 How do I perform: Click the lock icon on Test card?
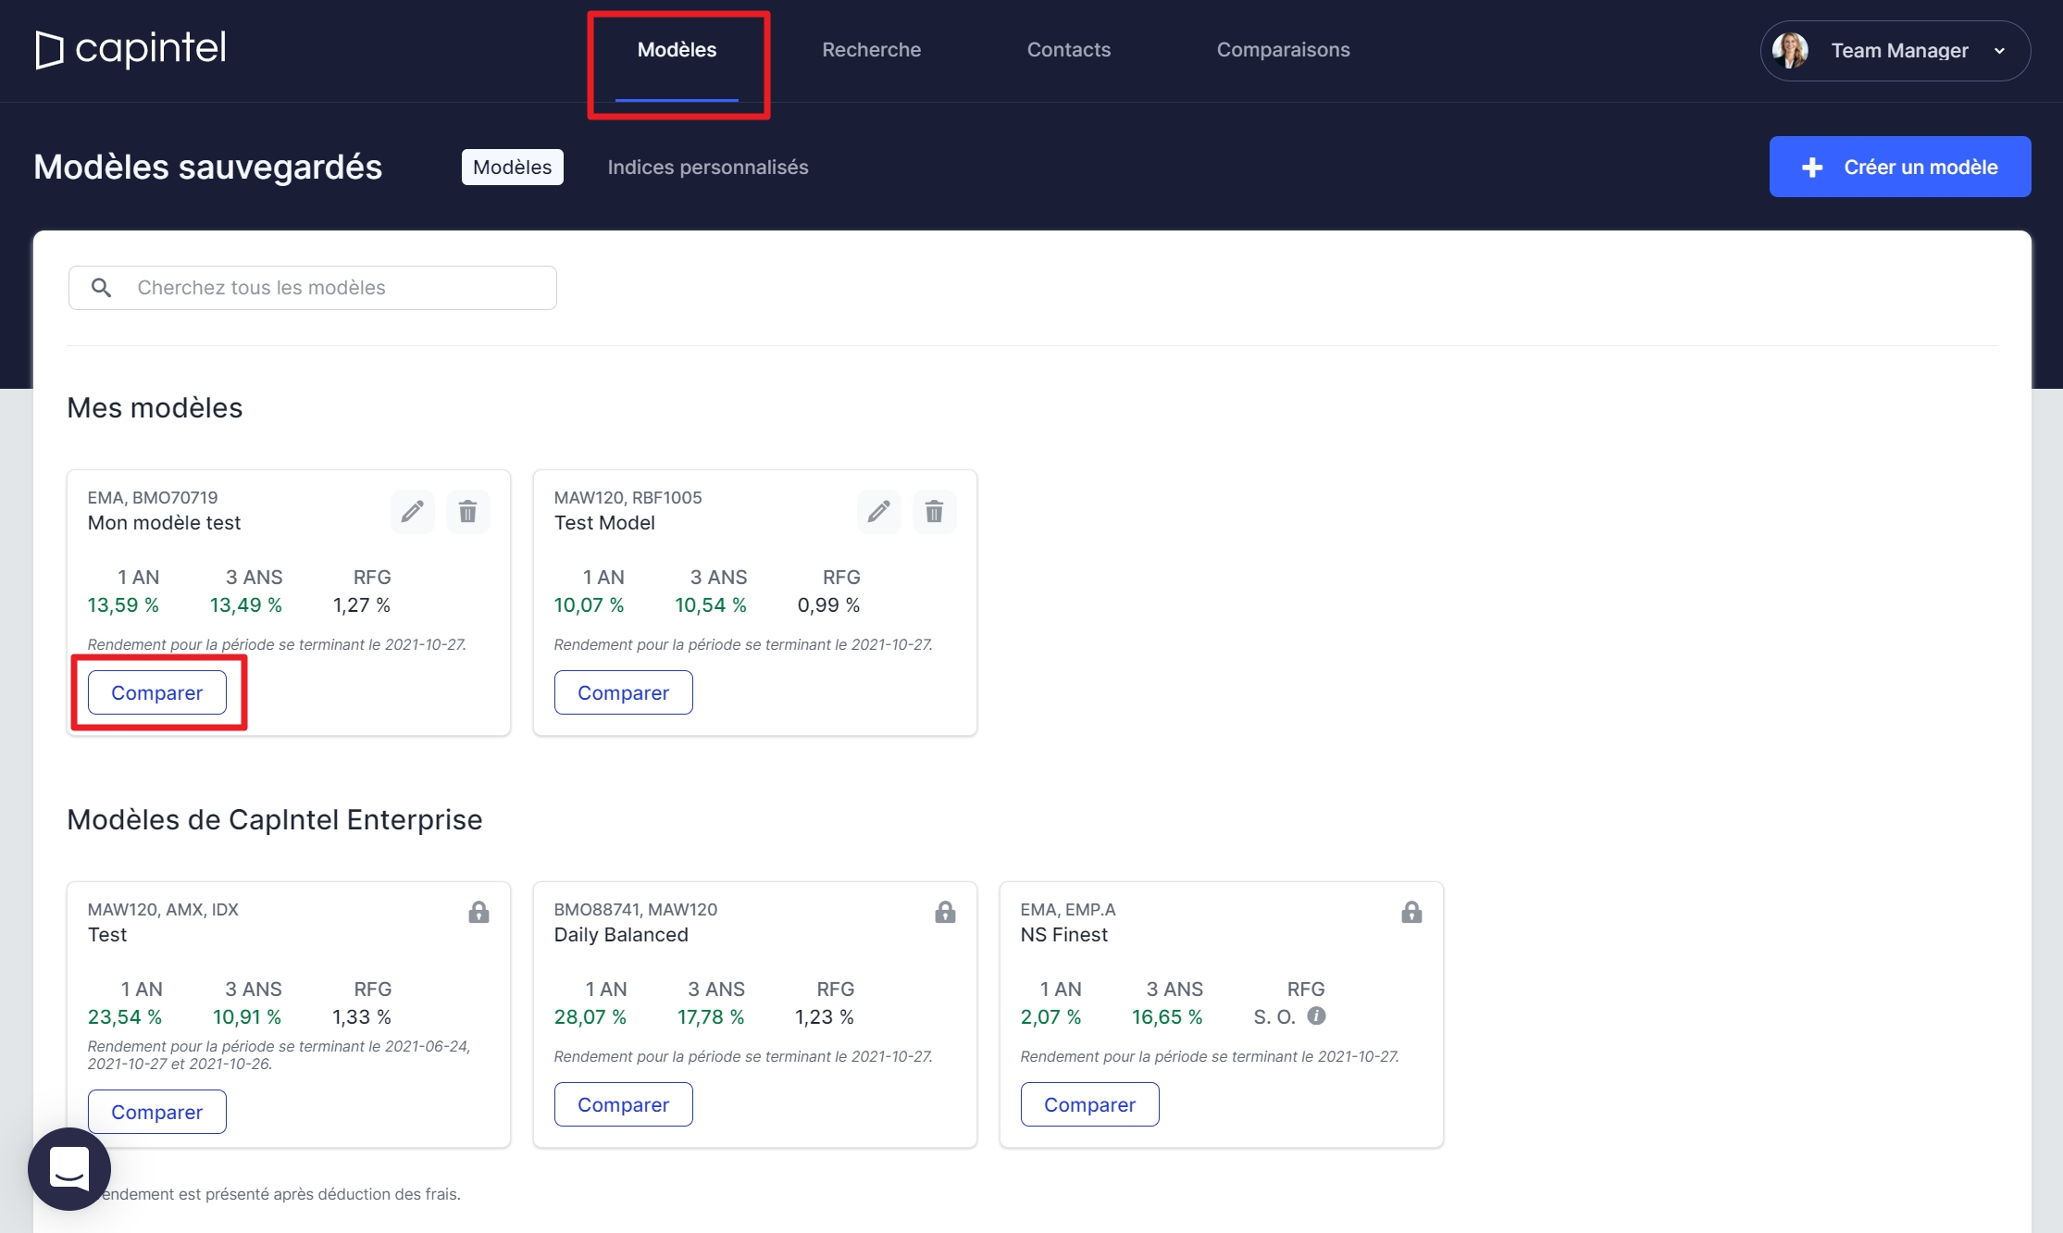478,912
